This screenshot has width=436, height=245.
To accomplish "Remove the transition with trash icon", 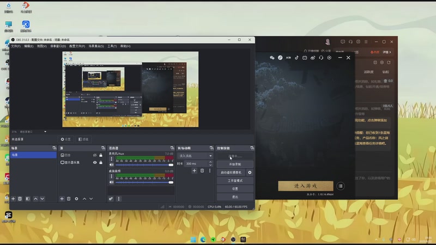I will point(202,170).
